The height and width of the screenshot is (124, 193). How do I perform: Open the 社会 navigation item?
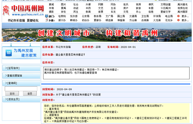coord(76,5)
